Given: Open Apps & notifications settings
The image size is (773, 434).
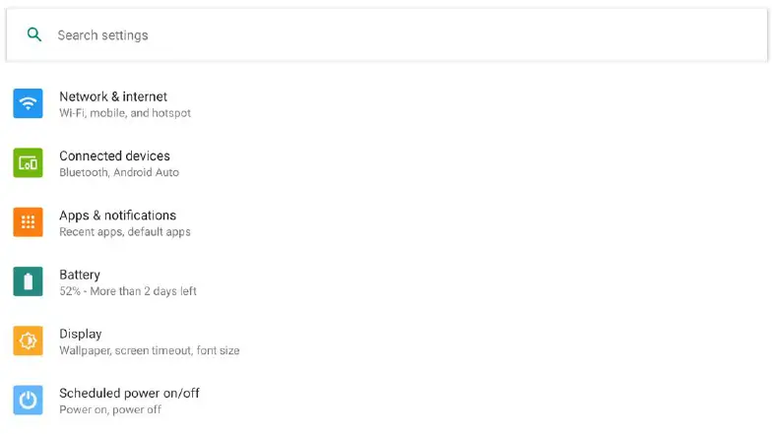Looking at the screenshot, I should (x=117, y=216).
